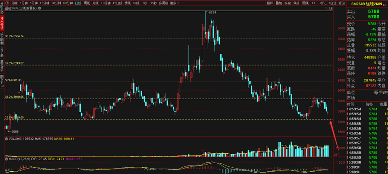Switch to 分时 period
Image resolution: width=388 pixels, height=174 pixels.
[x=15, y=3]
